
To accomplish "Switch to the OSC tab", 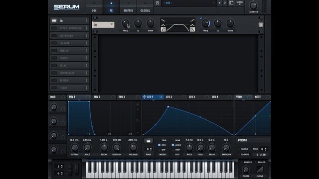I will (x=94, y=7).
